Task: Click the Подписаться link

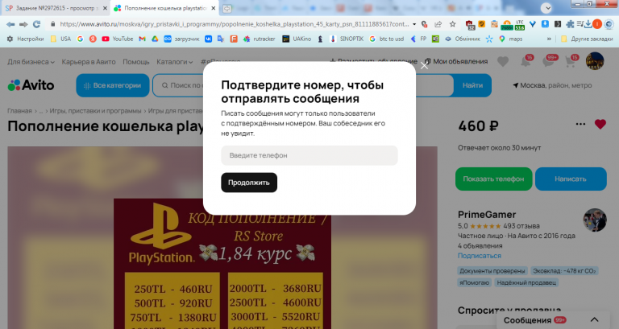Action: (x=480, y=256)
